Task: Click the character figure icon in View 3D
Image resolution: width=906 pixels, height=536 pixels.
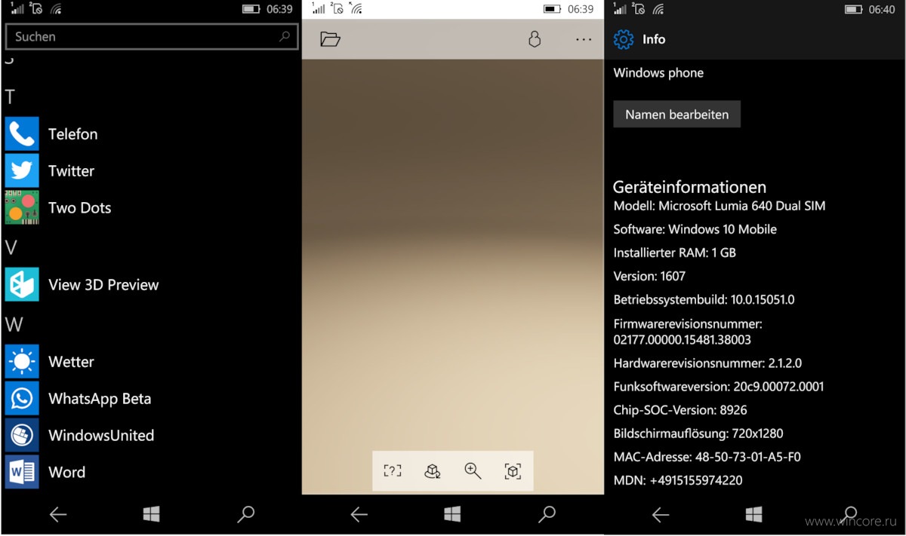Action: point(535,39)
